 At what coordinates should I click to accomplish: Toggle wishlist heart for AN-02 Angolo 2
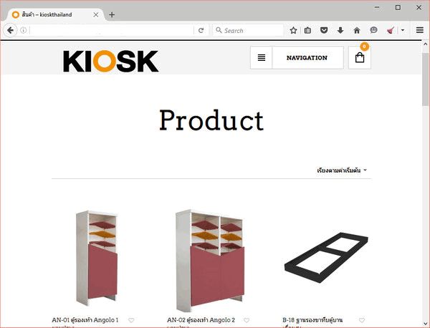click(247, 320)
